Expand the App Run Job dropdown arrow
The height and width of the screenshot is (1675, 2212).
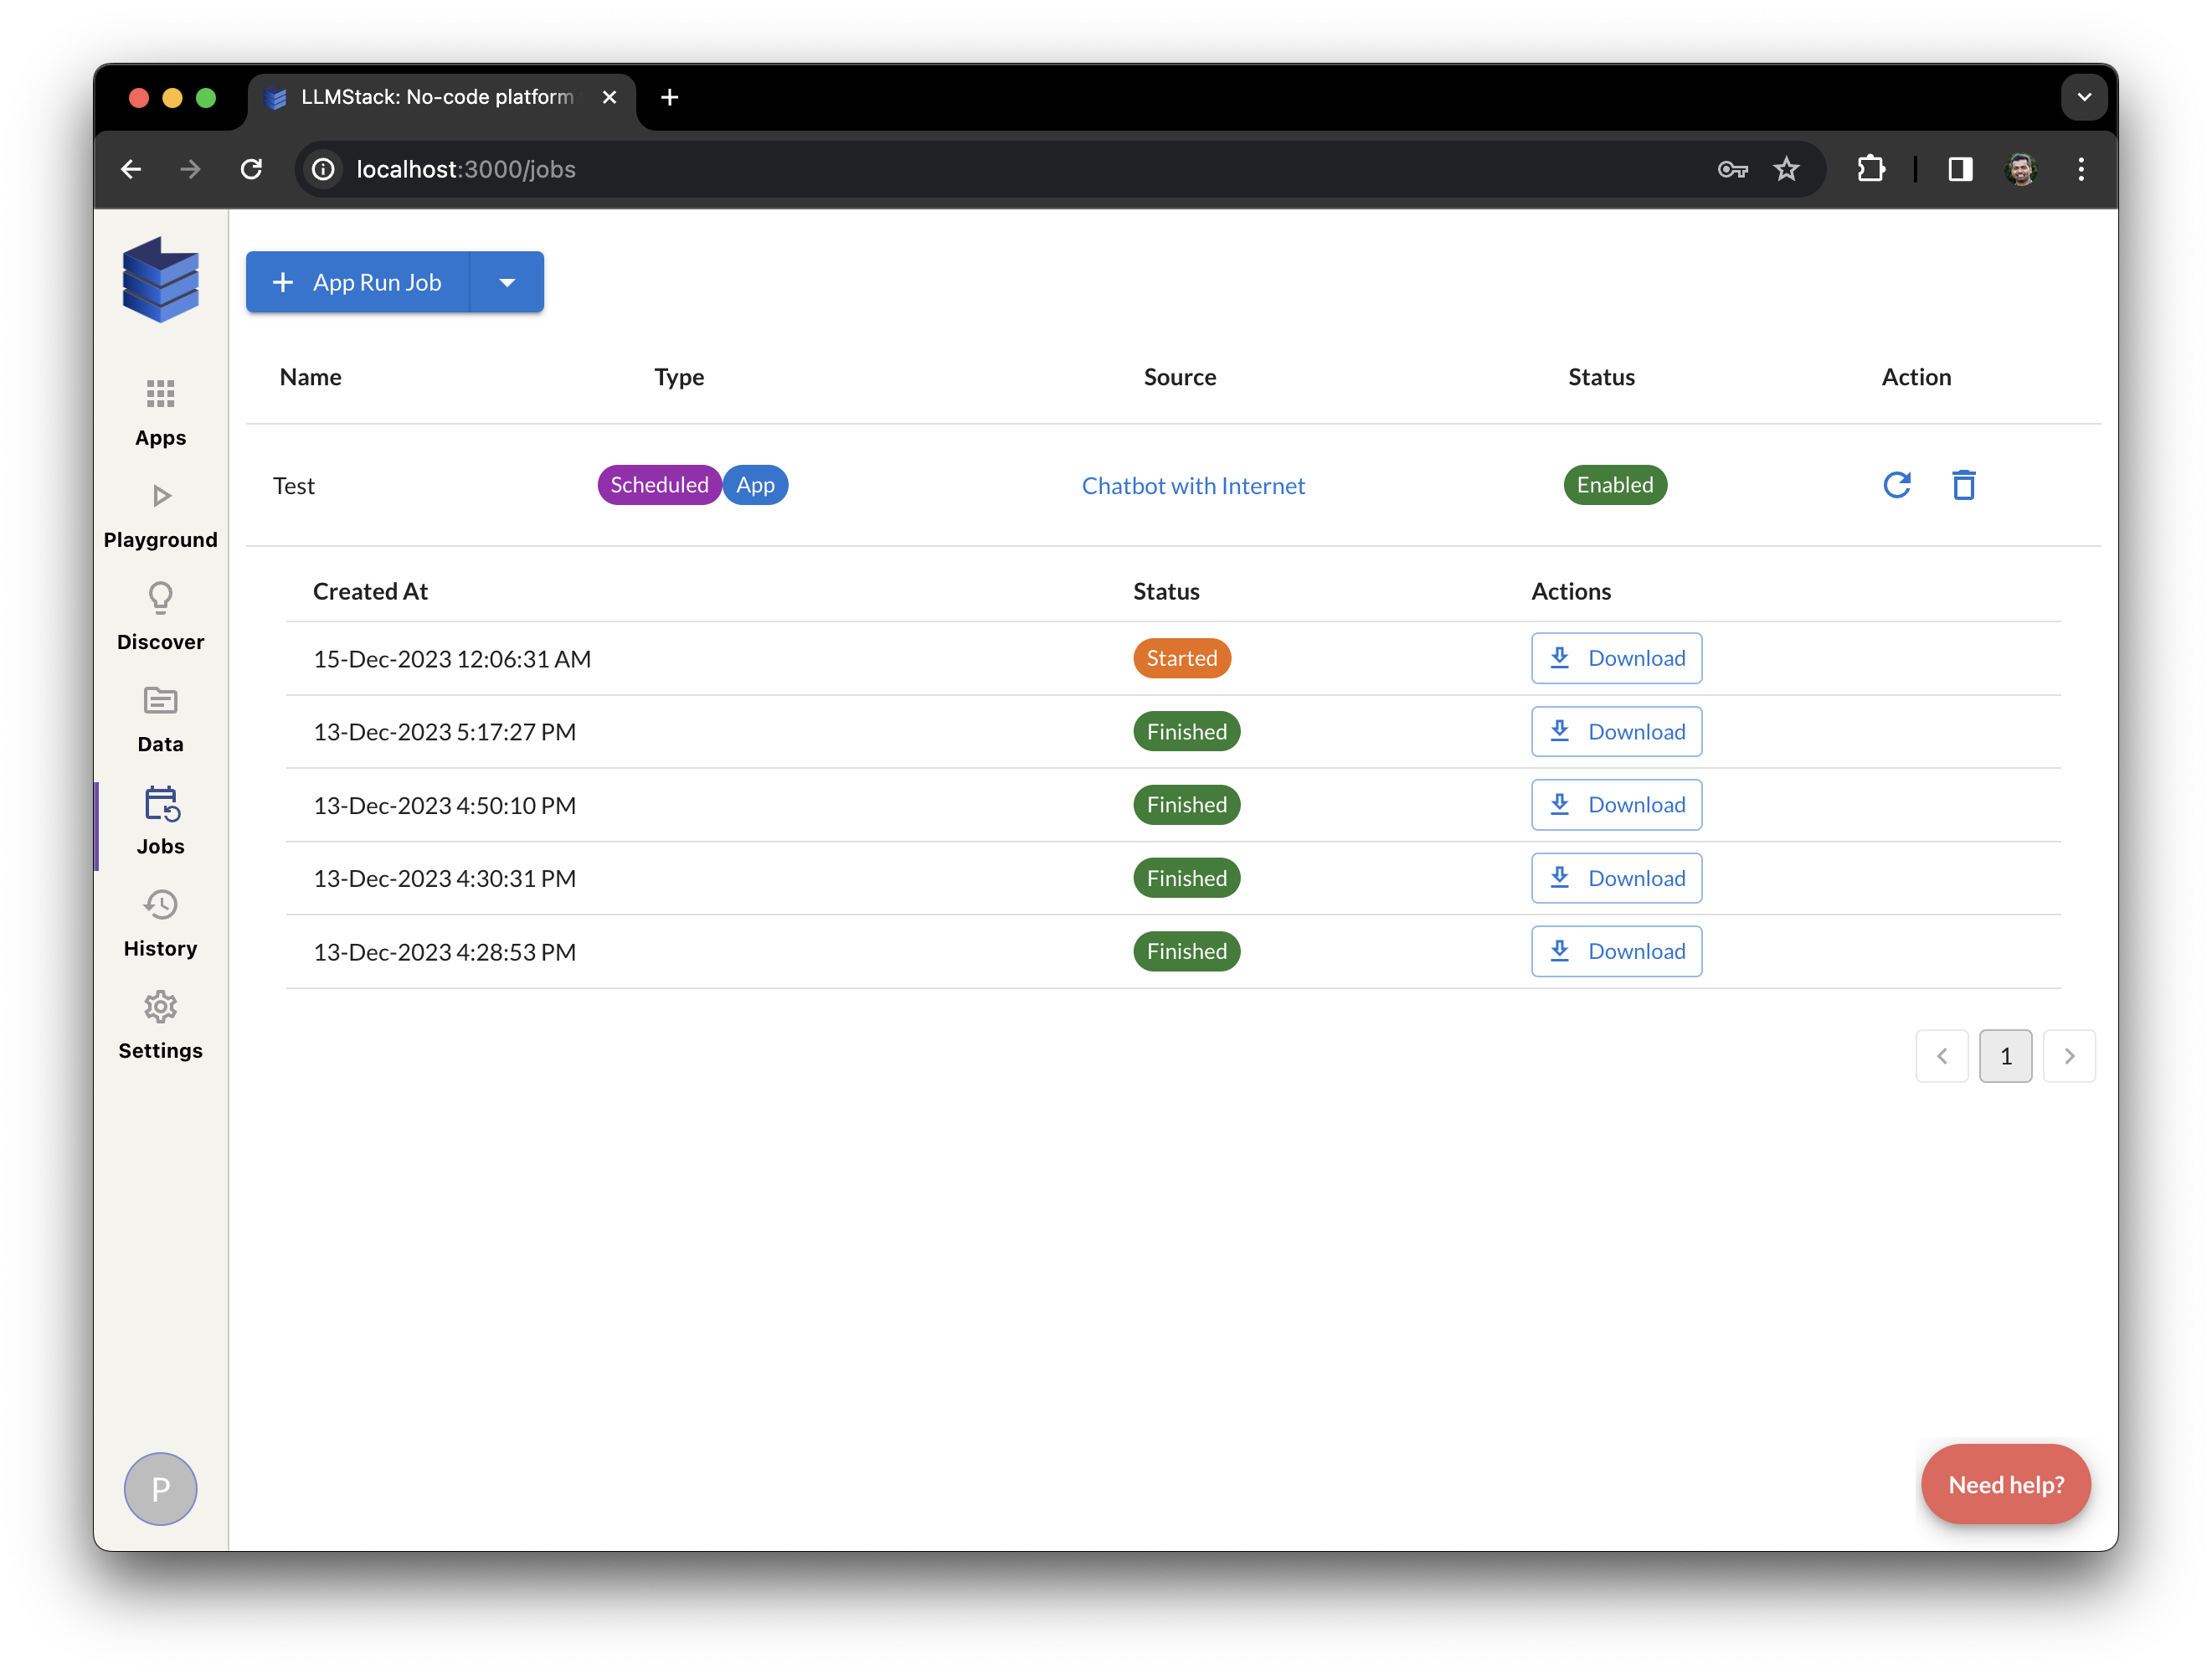507,281
